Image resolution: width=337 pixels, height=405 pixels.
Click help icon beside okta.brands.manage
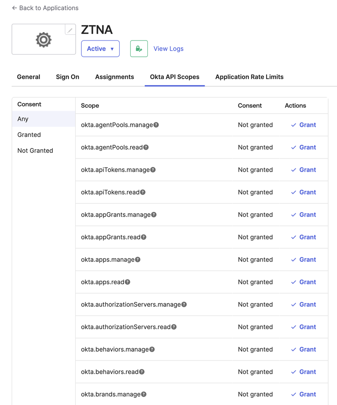(x=144, y=394)
